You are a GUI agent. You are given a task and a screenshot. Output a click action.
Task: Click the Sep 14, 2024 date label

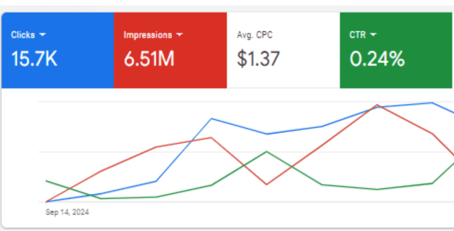pos(67,212)
